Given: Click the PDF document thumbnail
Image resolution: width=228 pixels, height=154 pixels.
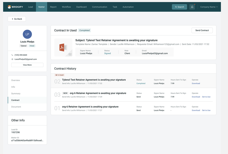Looking at the screenshot, I should click(63, 47).
